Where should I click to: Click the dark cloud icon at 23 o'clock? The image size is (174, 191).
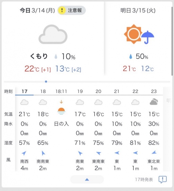(x=154, y=102)
